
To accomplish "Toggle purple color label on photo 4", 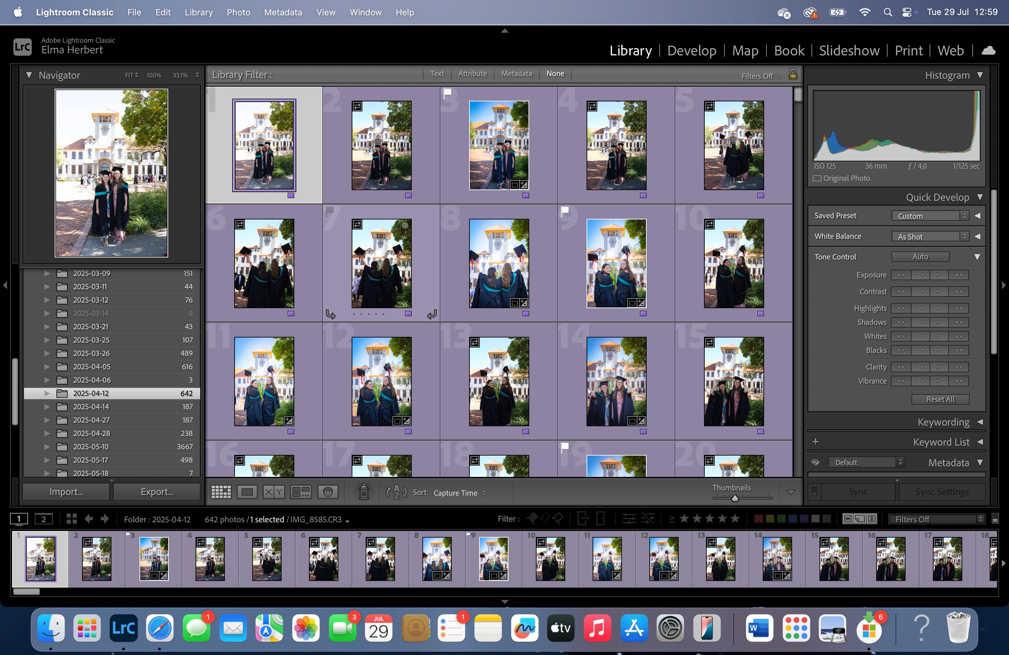I will (x=643, y=195).
